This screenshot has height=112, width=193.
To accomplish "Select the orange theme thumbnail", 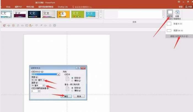I will coord(63,14).
